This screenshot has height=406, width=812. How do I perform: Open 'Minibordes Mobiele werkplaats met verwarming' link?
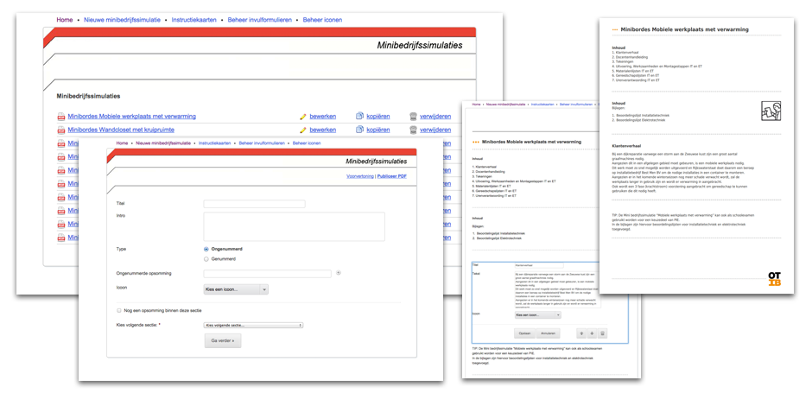click(x=131, y=117)
